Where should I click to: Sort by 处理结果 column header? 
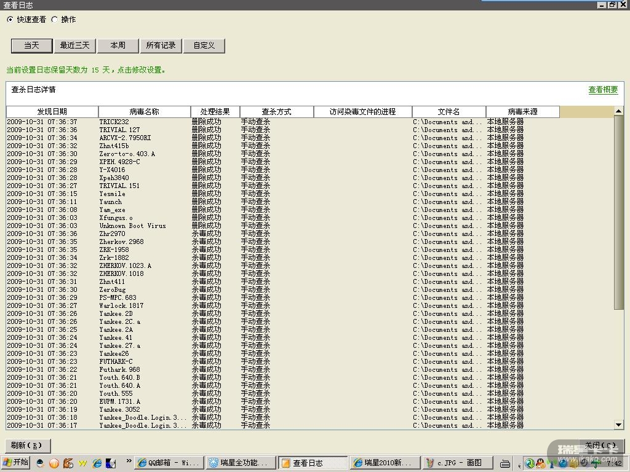(x=215, y=112)
